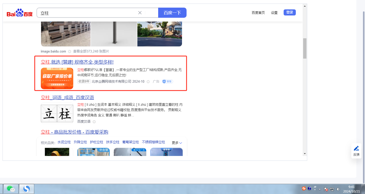
Task: Click the 保障 shield badge
Action: tap(168, 81)
